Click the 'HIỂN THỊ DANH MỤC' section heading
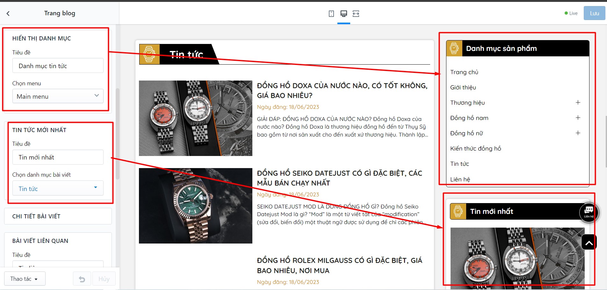Viewport: 607px width, 290px height. (x=42, y=39)
